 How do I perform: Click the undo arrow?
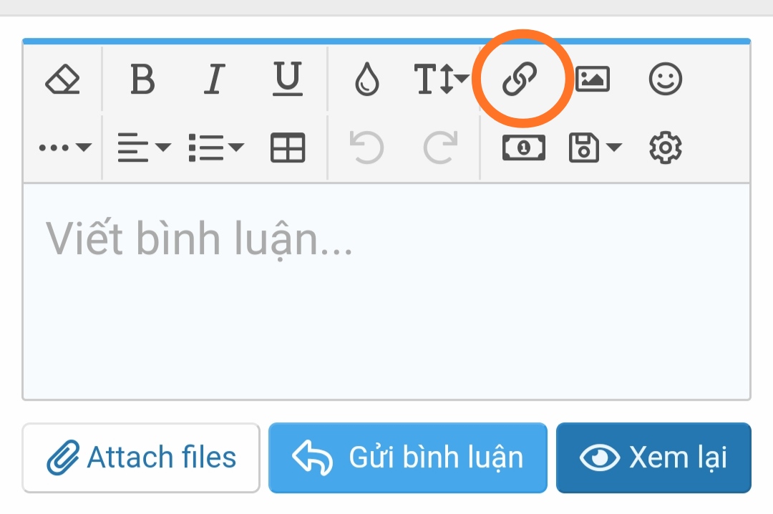(367, 148)
